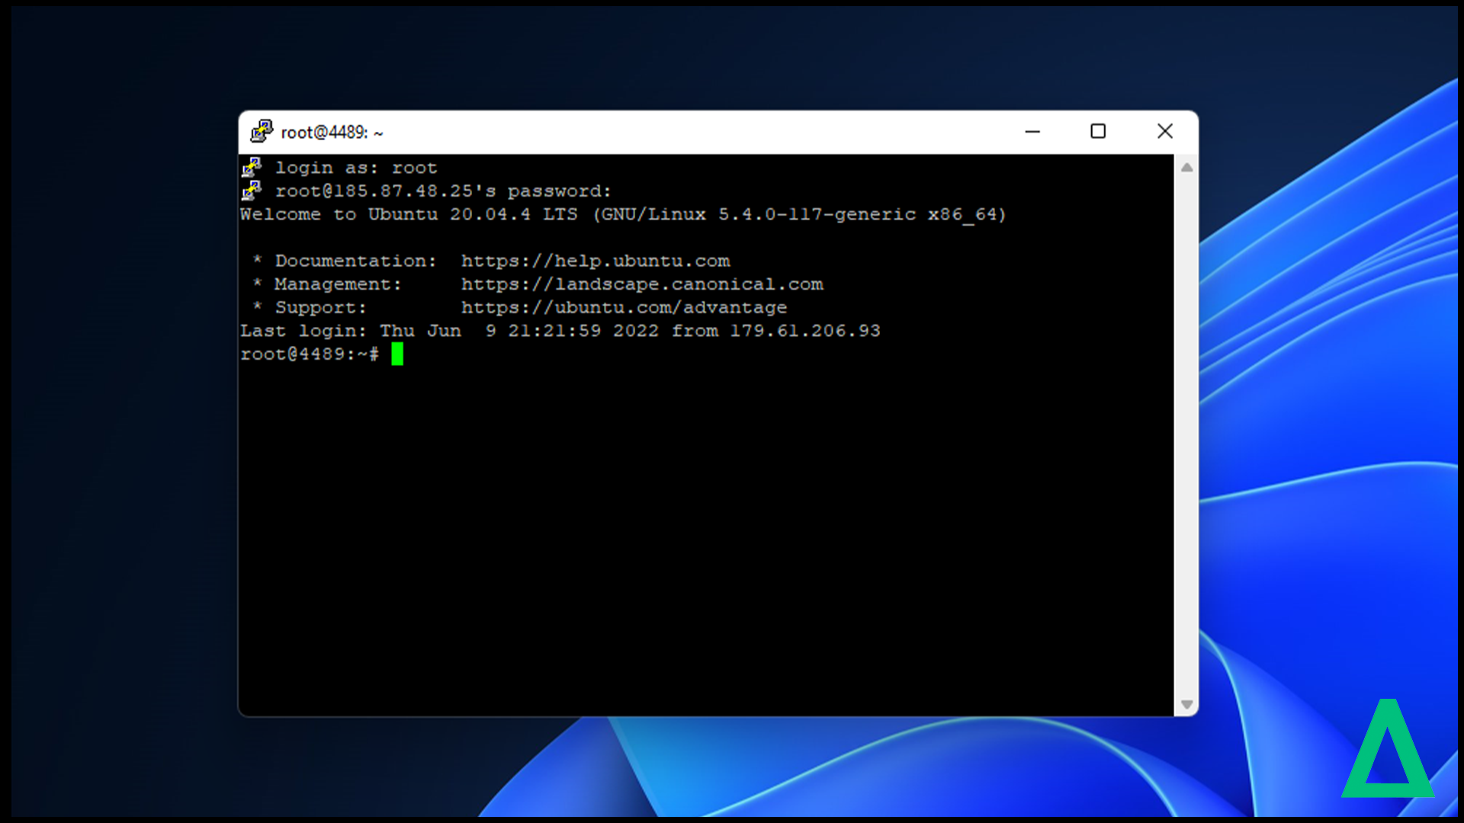The image size is (1464, 823).
Task: Click the scrollbar down arrow in the terminal
Action: coord(1186,704)
